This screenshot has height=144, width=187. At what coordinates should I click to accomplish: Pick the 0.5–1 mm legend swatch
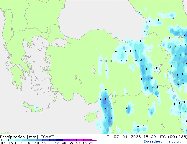click(12, 140)
